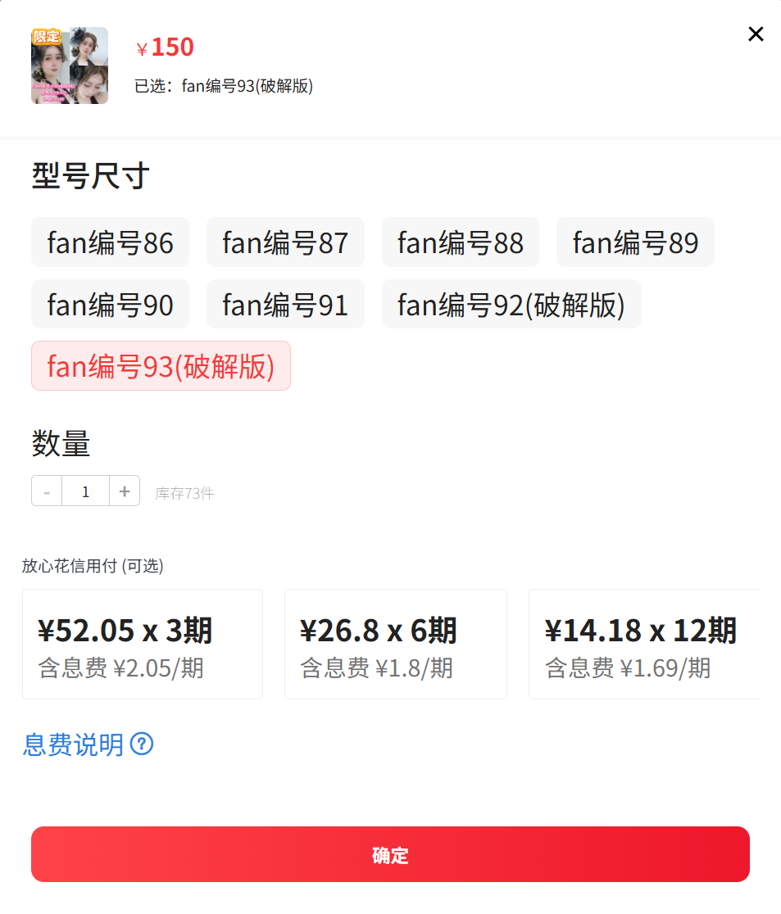Focus the quantity input field
Screen dimensions: 781x914
86,491
